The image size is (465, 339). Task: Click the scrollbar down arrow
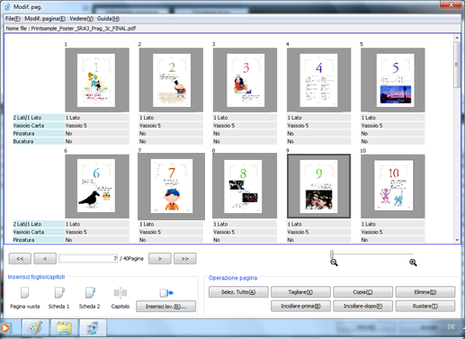[457, 240]
